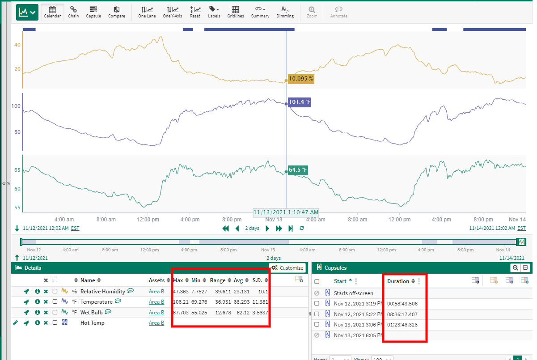
Task: Open the Dimming option
Action: [285, 12]
